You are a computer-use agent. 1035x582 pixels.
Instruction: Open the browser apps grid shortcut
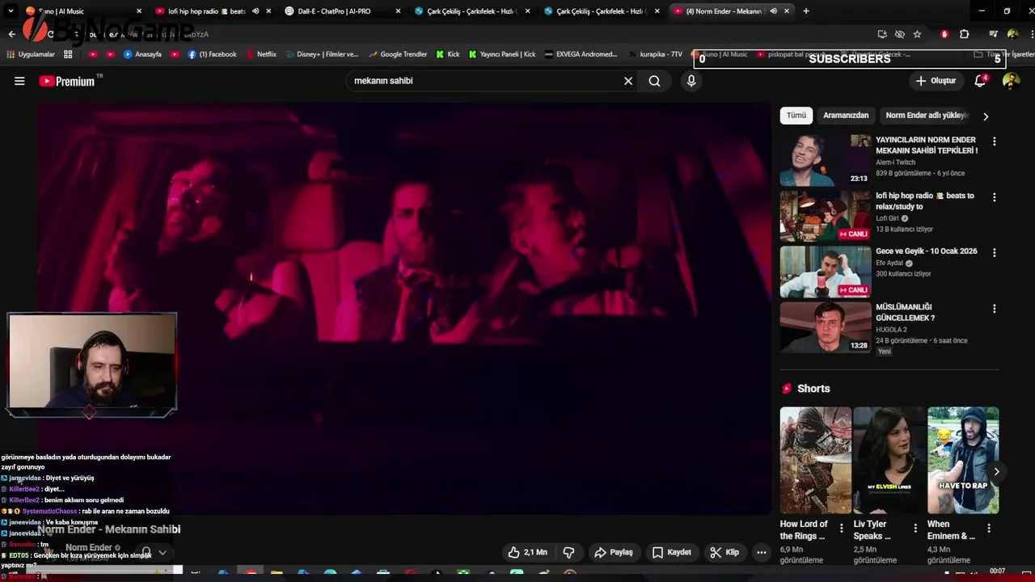68,54
